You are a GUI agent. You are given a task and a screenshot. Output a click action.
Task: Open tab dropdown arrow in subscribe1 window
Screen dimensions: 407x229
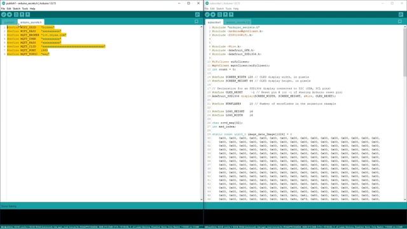pyautogui.click(x=400, y=22)
